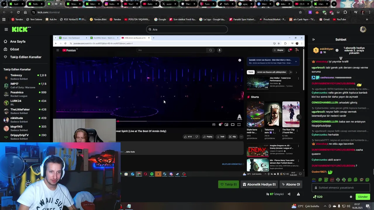Open more actions menu under video
The image size is (374, 210).
tap(241, 137)
